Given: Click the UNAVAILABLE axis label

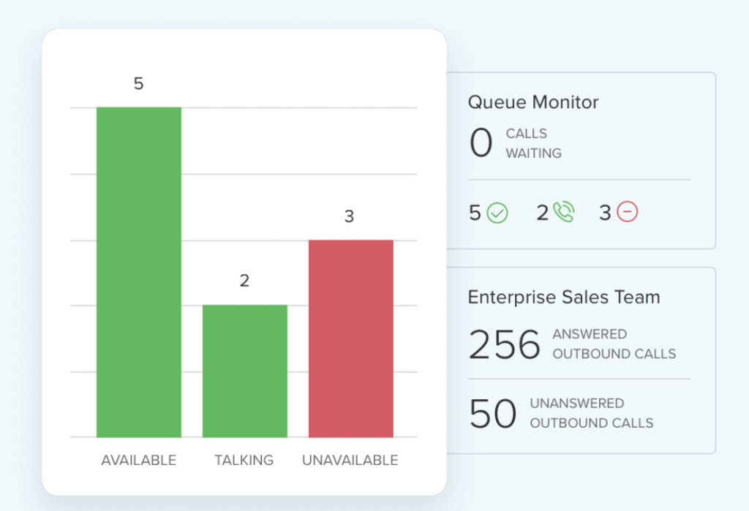Looking at the screenshot, I should (350, 461).
